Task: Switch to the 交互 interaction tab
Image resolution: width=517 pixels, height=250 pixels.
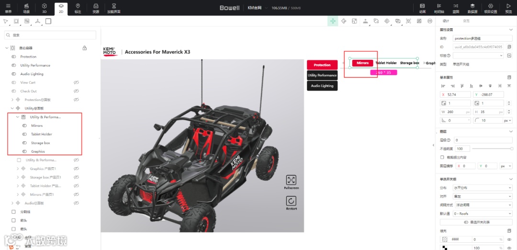Action: [x=466, y=21]
